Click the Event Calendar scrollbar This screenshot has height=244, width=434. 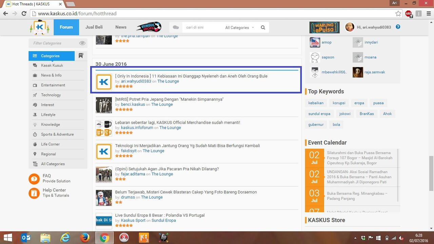tap(398, 175)
